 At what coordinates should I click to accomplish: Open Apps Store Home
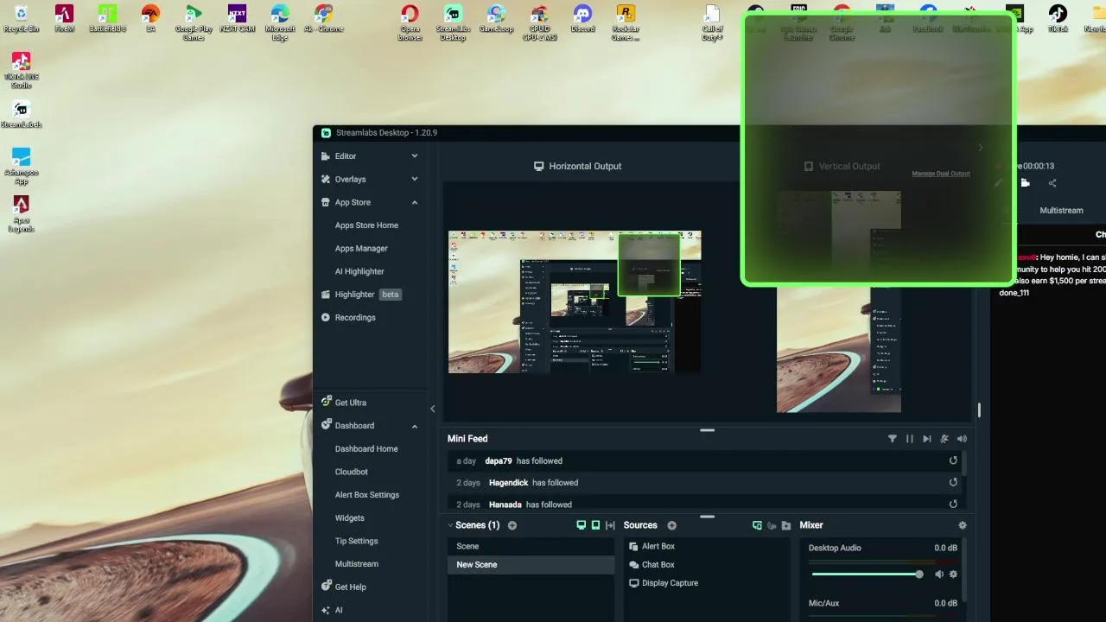coord(366,225)
